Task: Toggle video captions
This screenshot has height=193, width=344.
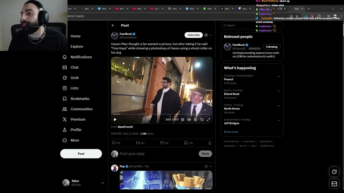Action: tap(182, 120)
